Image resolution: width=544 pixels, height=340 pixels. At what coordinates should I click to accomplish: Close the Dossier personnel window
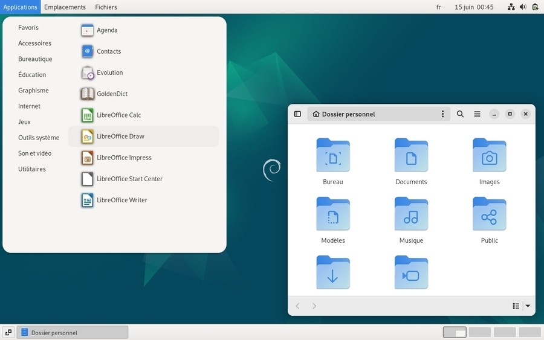click(x=526, y=114)
